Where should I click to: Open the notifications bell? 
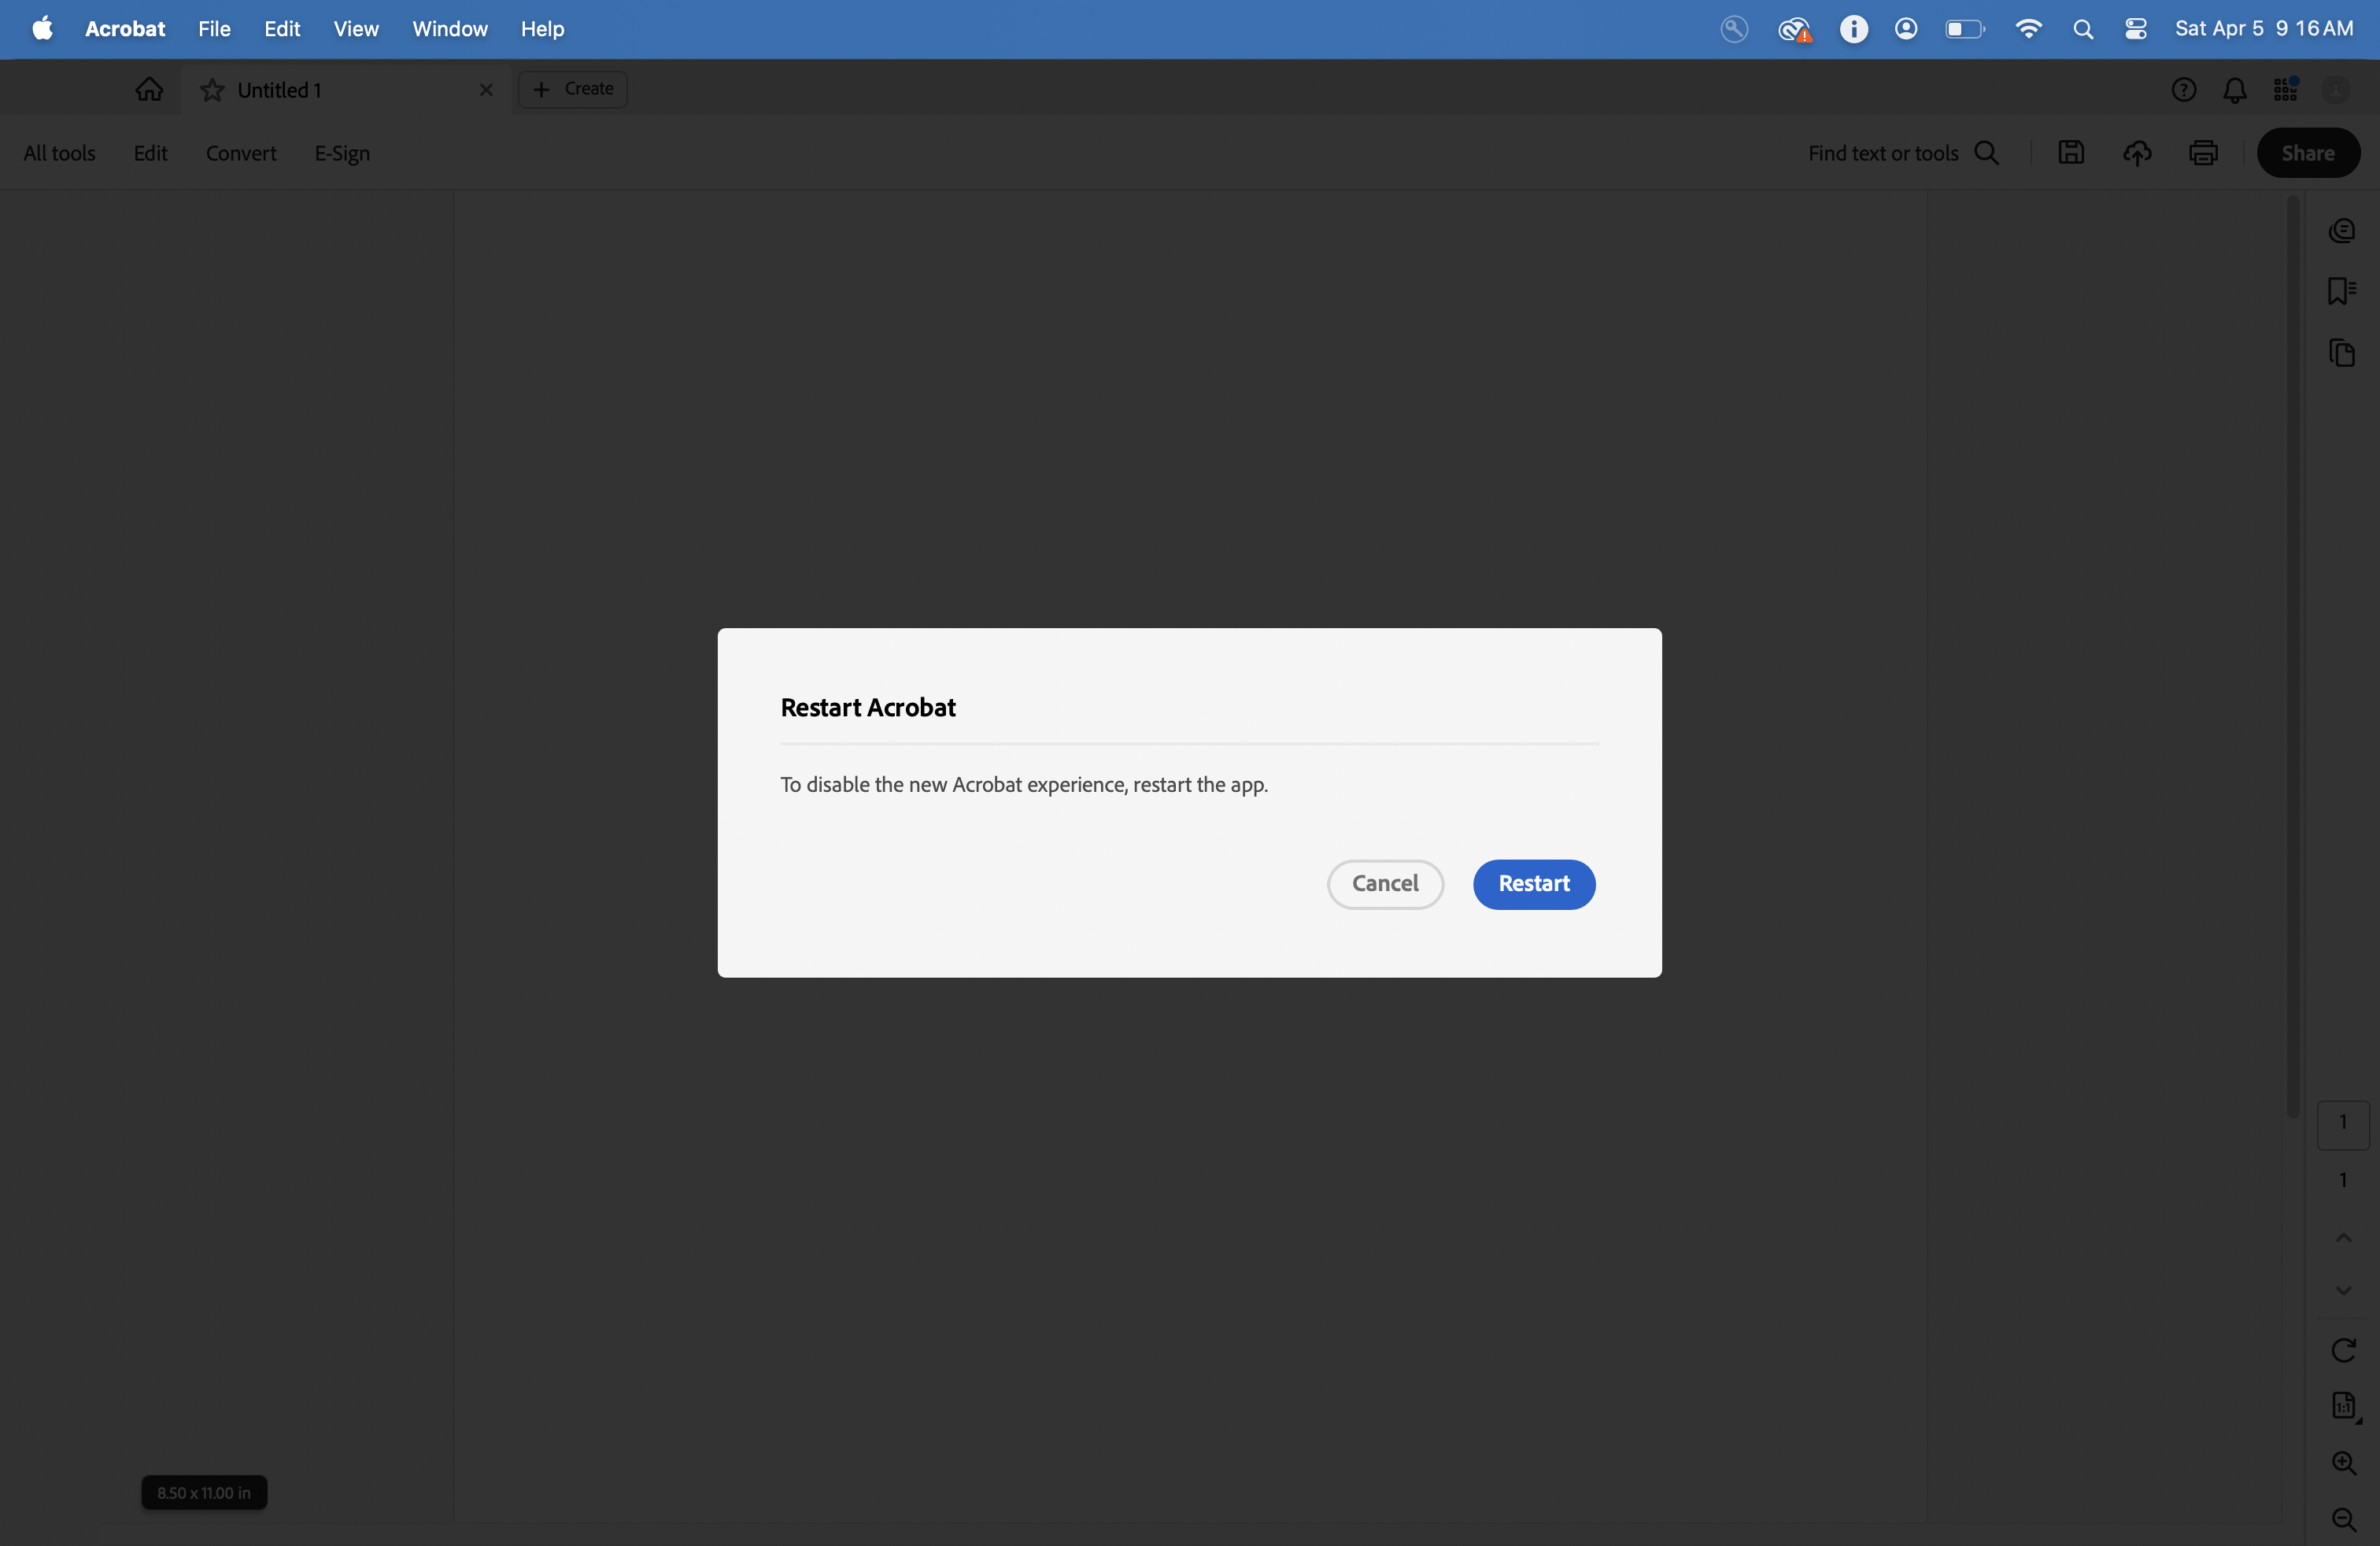[2235, 89]
